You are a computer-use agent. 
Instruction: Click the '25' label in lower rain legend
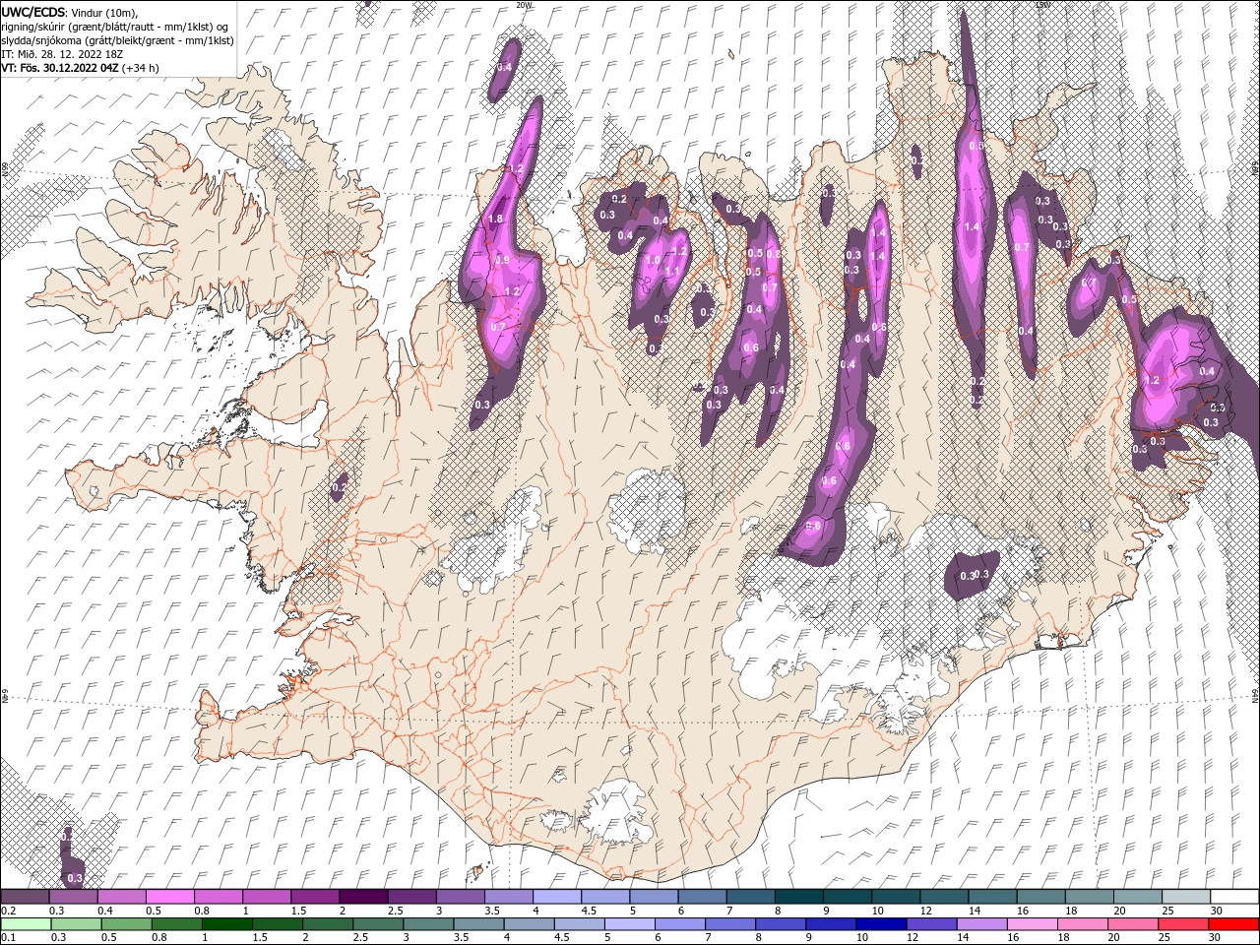[x=1166, y=938]
